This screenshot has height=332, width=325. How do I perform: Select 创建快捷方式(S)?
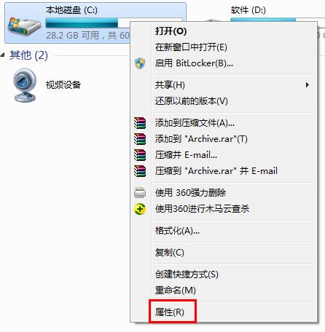[x=187, y=274]
